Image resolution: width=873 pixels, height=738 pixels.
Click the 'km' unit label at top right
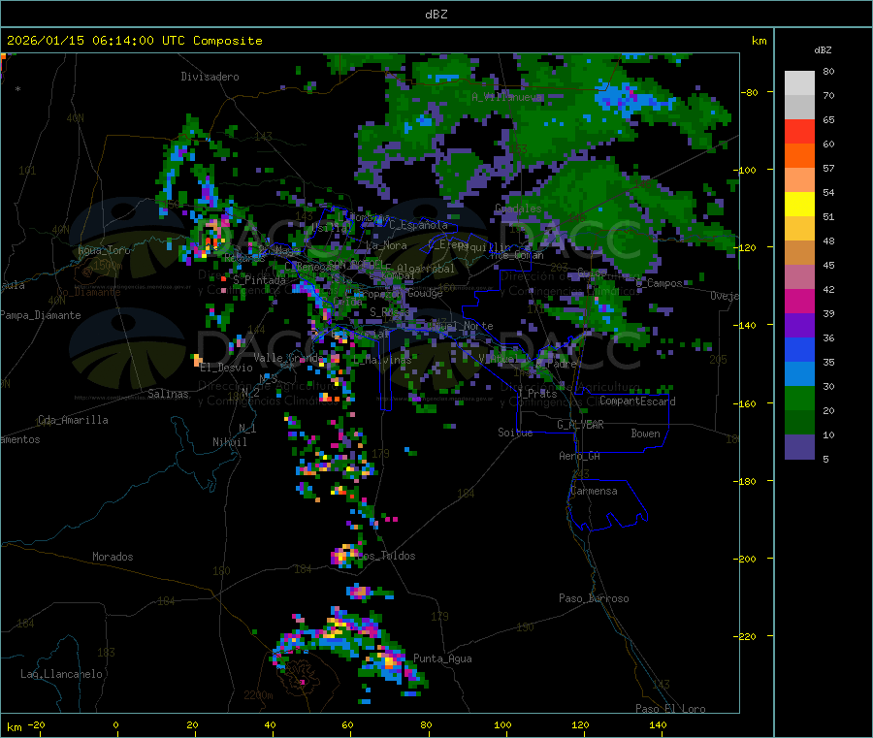[759, 41]
